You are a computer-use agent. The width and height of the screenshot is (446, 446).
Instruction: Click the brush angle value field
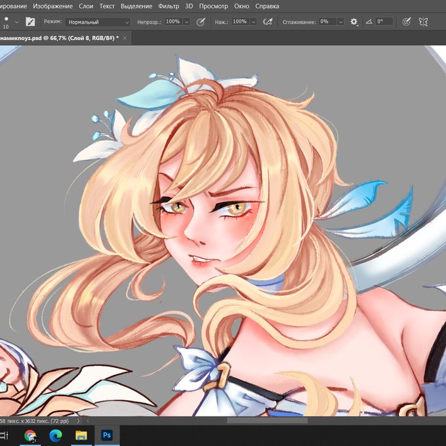[384, 22]
